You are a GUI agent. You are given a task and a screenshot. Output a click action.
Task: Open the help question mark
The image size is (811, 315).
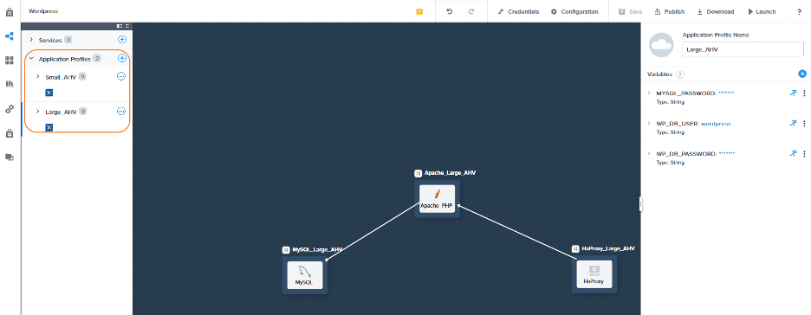pyautogui.click(x=799, y=12)
